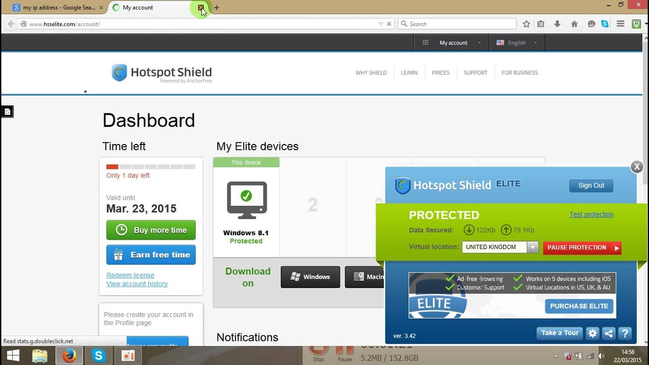Switch to my ip address Google tab
Screen dimensions: 649x365
(57, 8)
